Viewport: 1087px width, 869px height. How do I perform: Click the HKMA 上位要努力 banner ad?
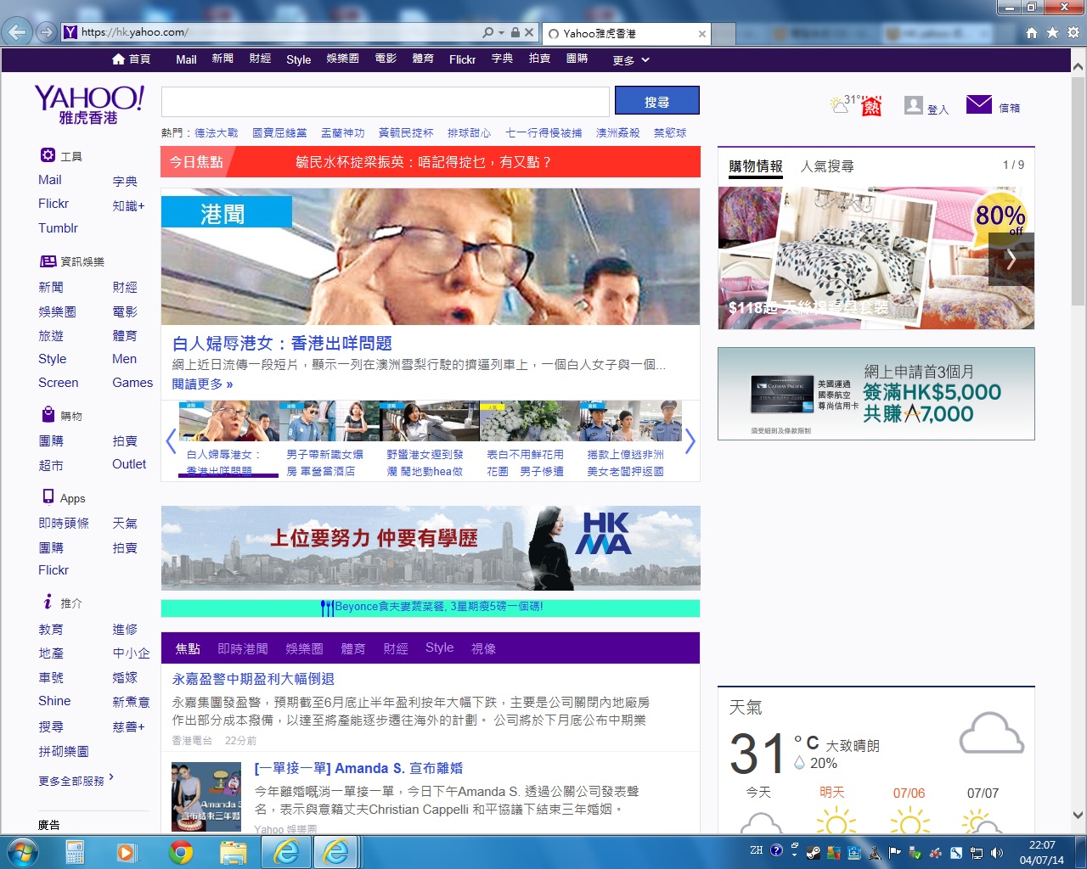[431, 547]
